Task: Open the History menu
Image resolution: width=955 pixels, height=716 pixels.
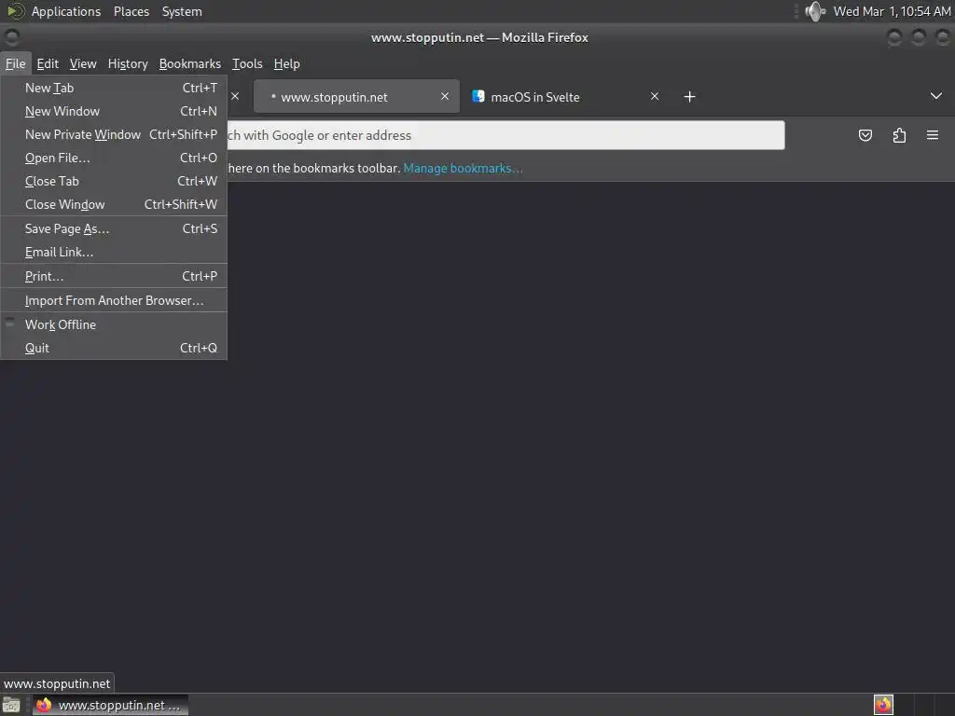Action: click(x=128, y=64)
